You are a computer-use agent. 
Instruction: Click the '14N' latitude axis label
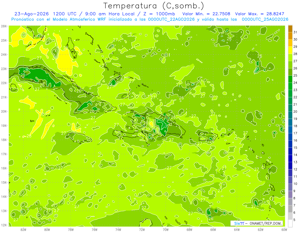(x=4, y=197)
